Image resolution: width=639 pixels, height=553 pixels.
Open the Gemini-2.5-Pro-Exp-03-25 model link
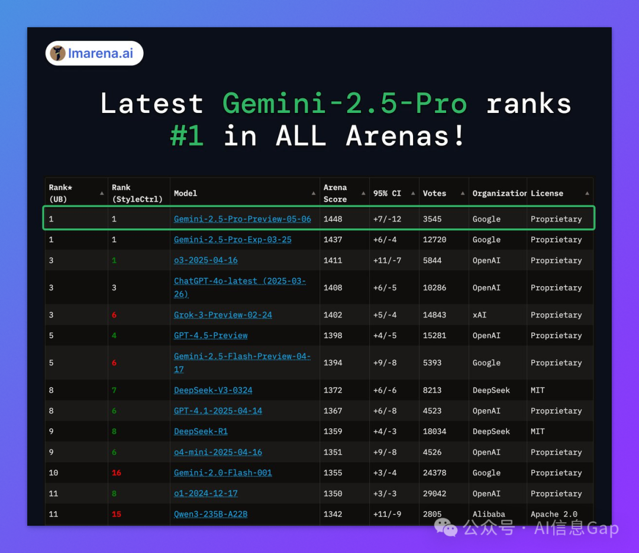[x=233, y=240]
